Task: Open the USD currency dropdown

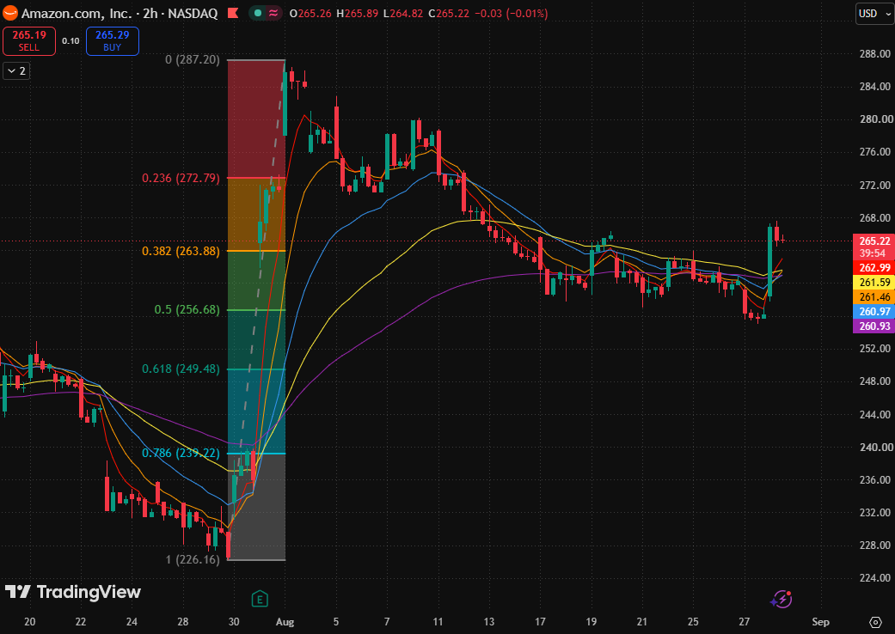Action: pyautogui.click(x=874, y=14)
